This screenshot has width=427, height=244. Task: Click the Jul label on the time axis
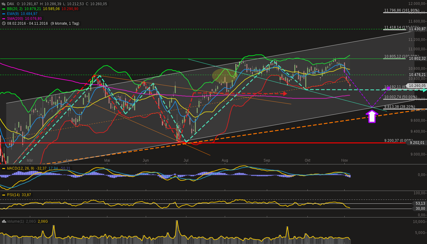tap(186, 160)
